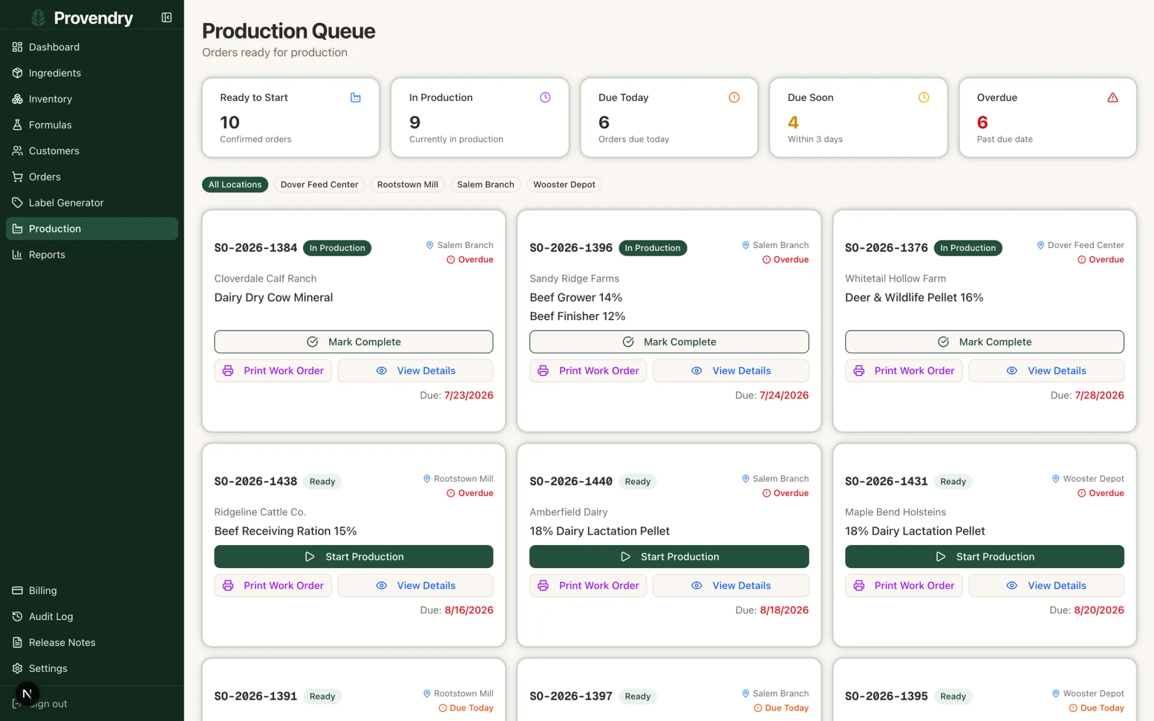Go to Orders page

92,177
